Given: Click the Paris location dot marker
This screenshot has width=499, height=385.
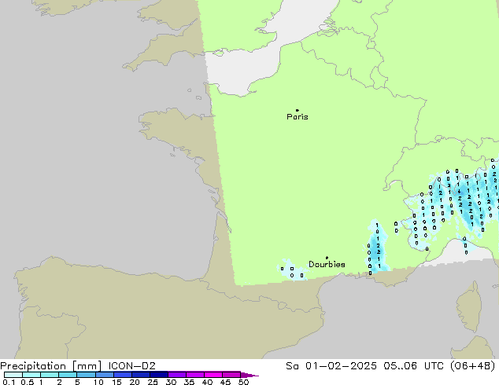Looking at the screenshot, I should coord(298,110).
